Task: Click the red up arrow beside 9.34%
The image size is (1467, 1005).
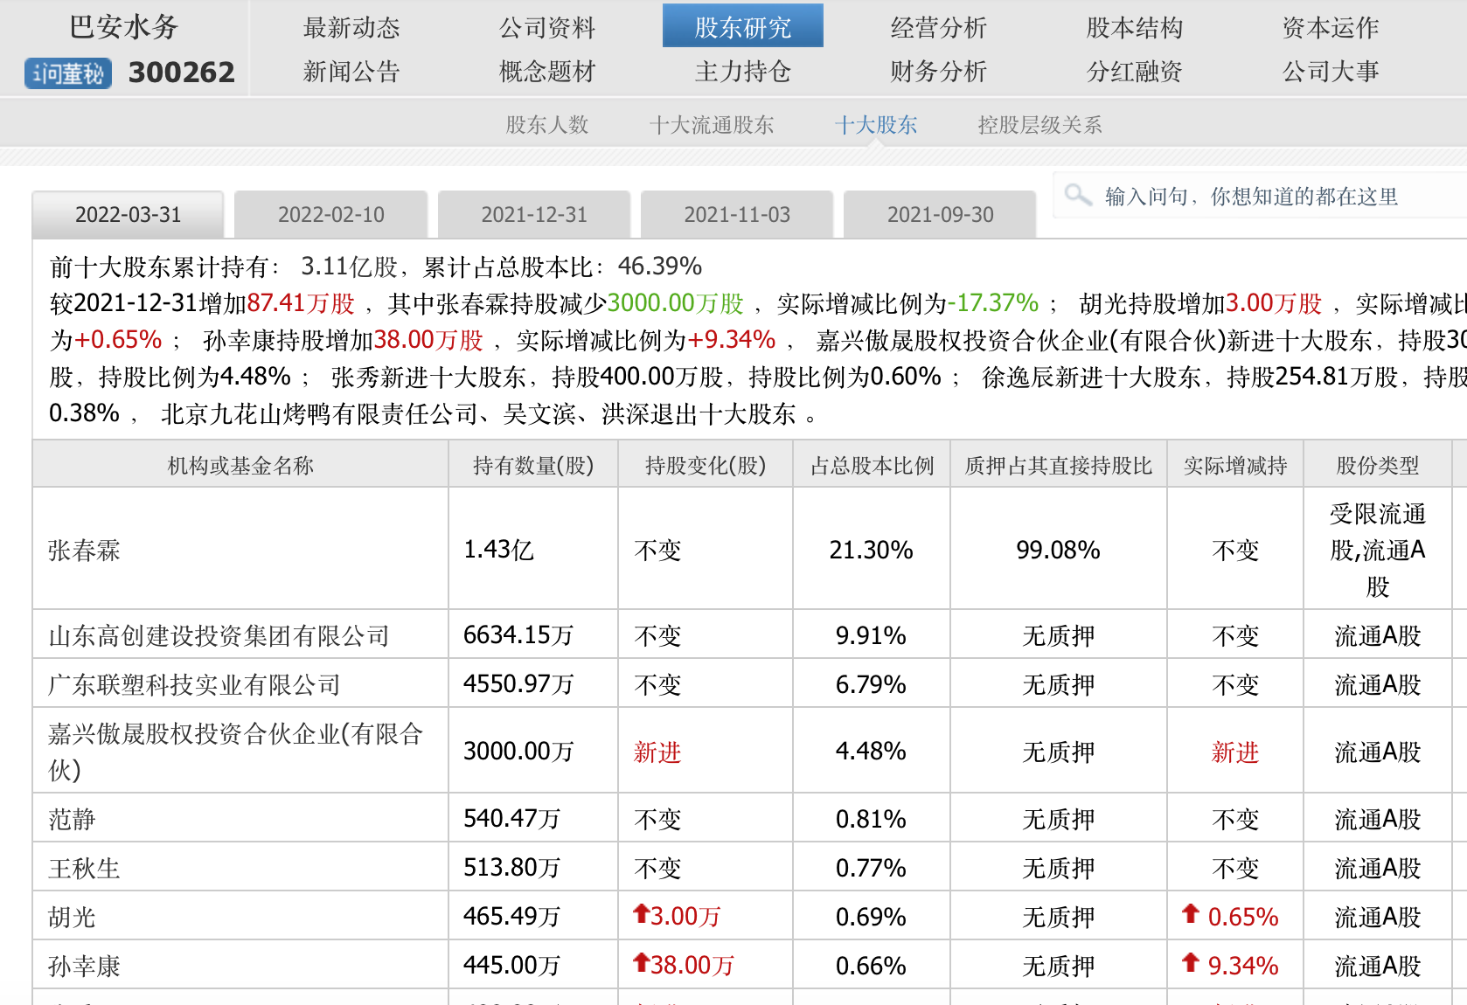Action: point(1190,963)
